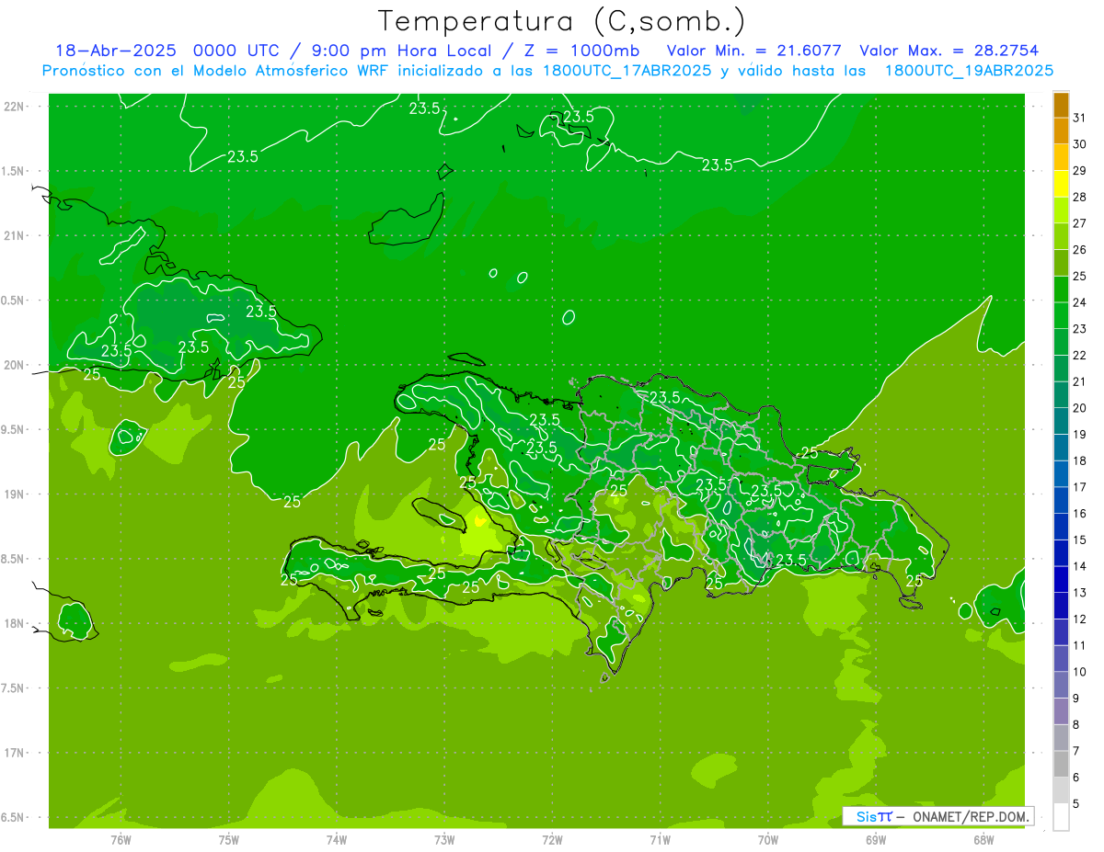Click the colorbar label "14"

[1080, 566]
